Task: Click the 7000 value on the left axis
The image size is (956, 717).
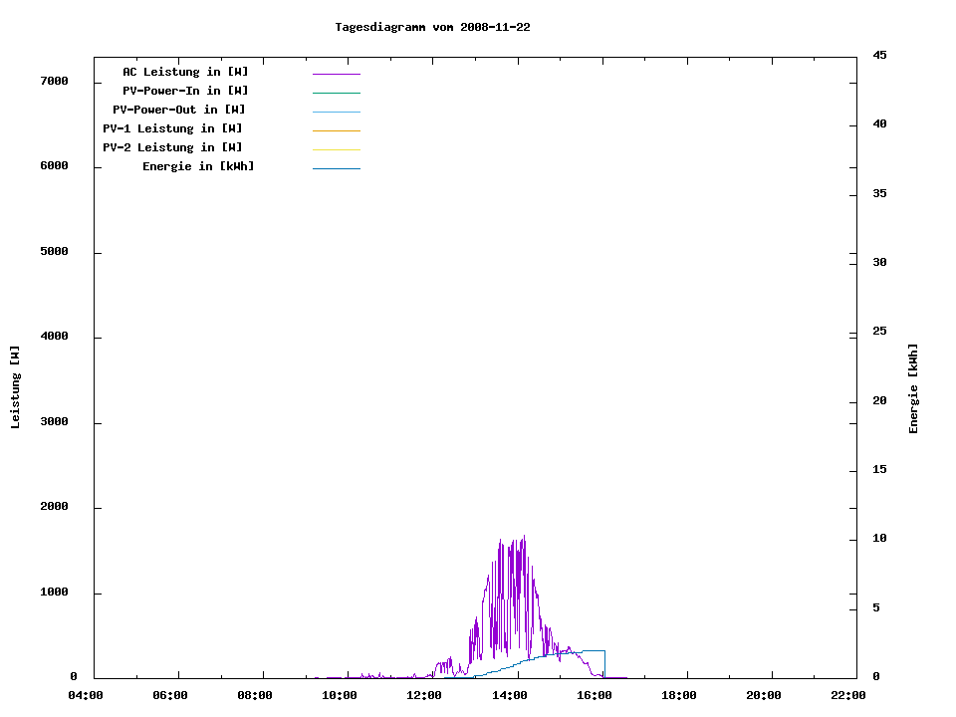Action: (54, 81)
